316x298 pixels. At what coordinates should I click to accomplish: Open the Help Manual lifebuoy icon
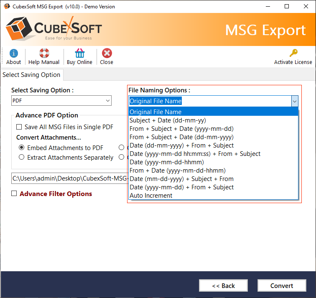coord(44,53)
